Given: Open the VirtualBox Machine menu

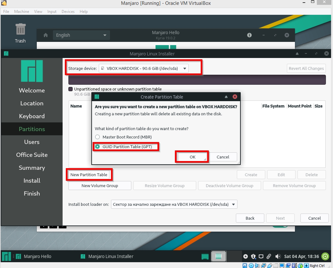Looking at the screenshot, I should tap(22, 12).
